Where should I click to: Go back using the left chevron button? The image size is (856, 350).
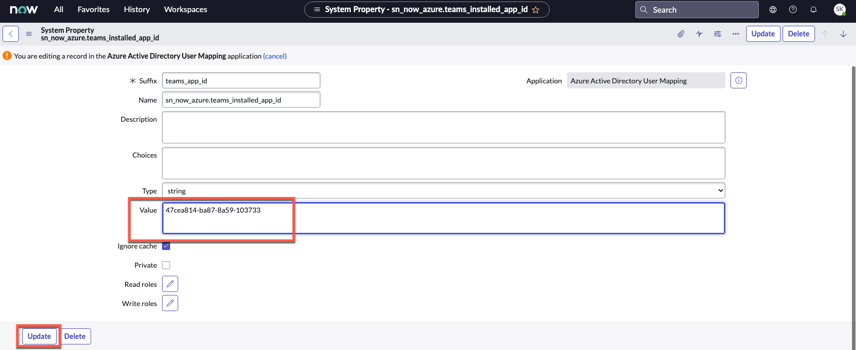(11, 34)
